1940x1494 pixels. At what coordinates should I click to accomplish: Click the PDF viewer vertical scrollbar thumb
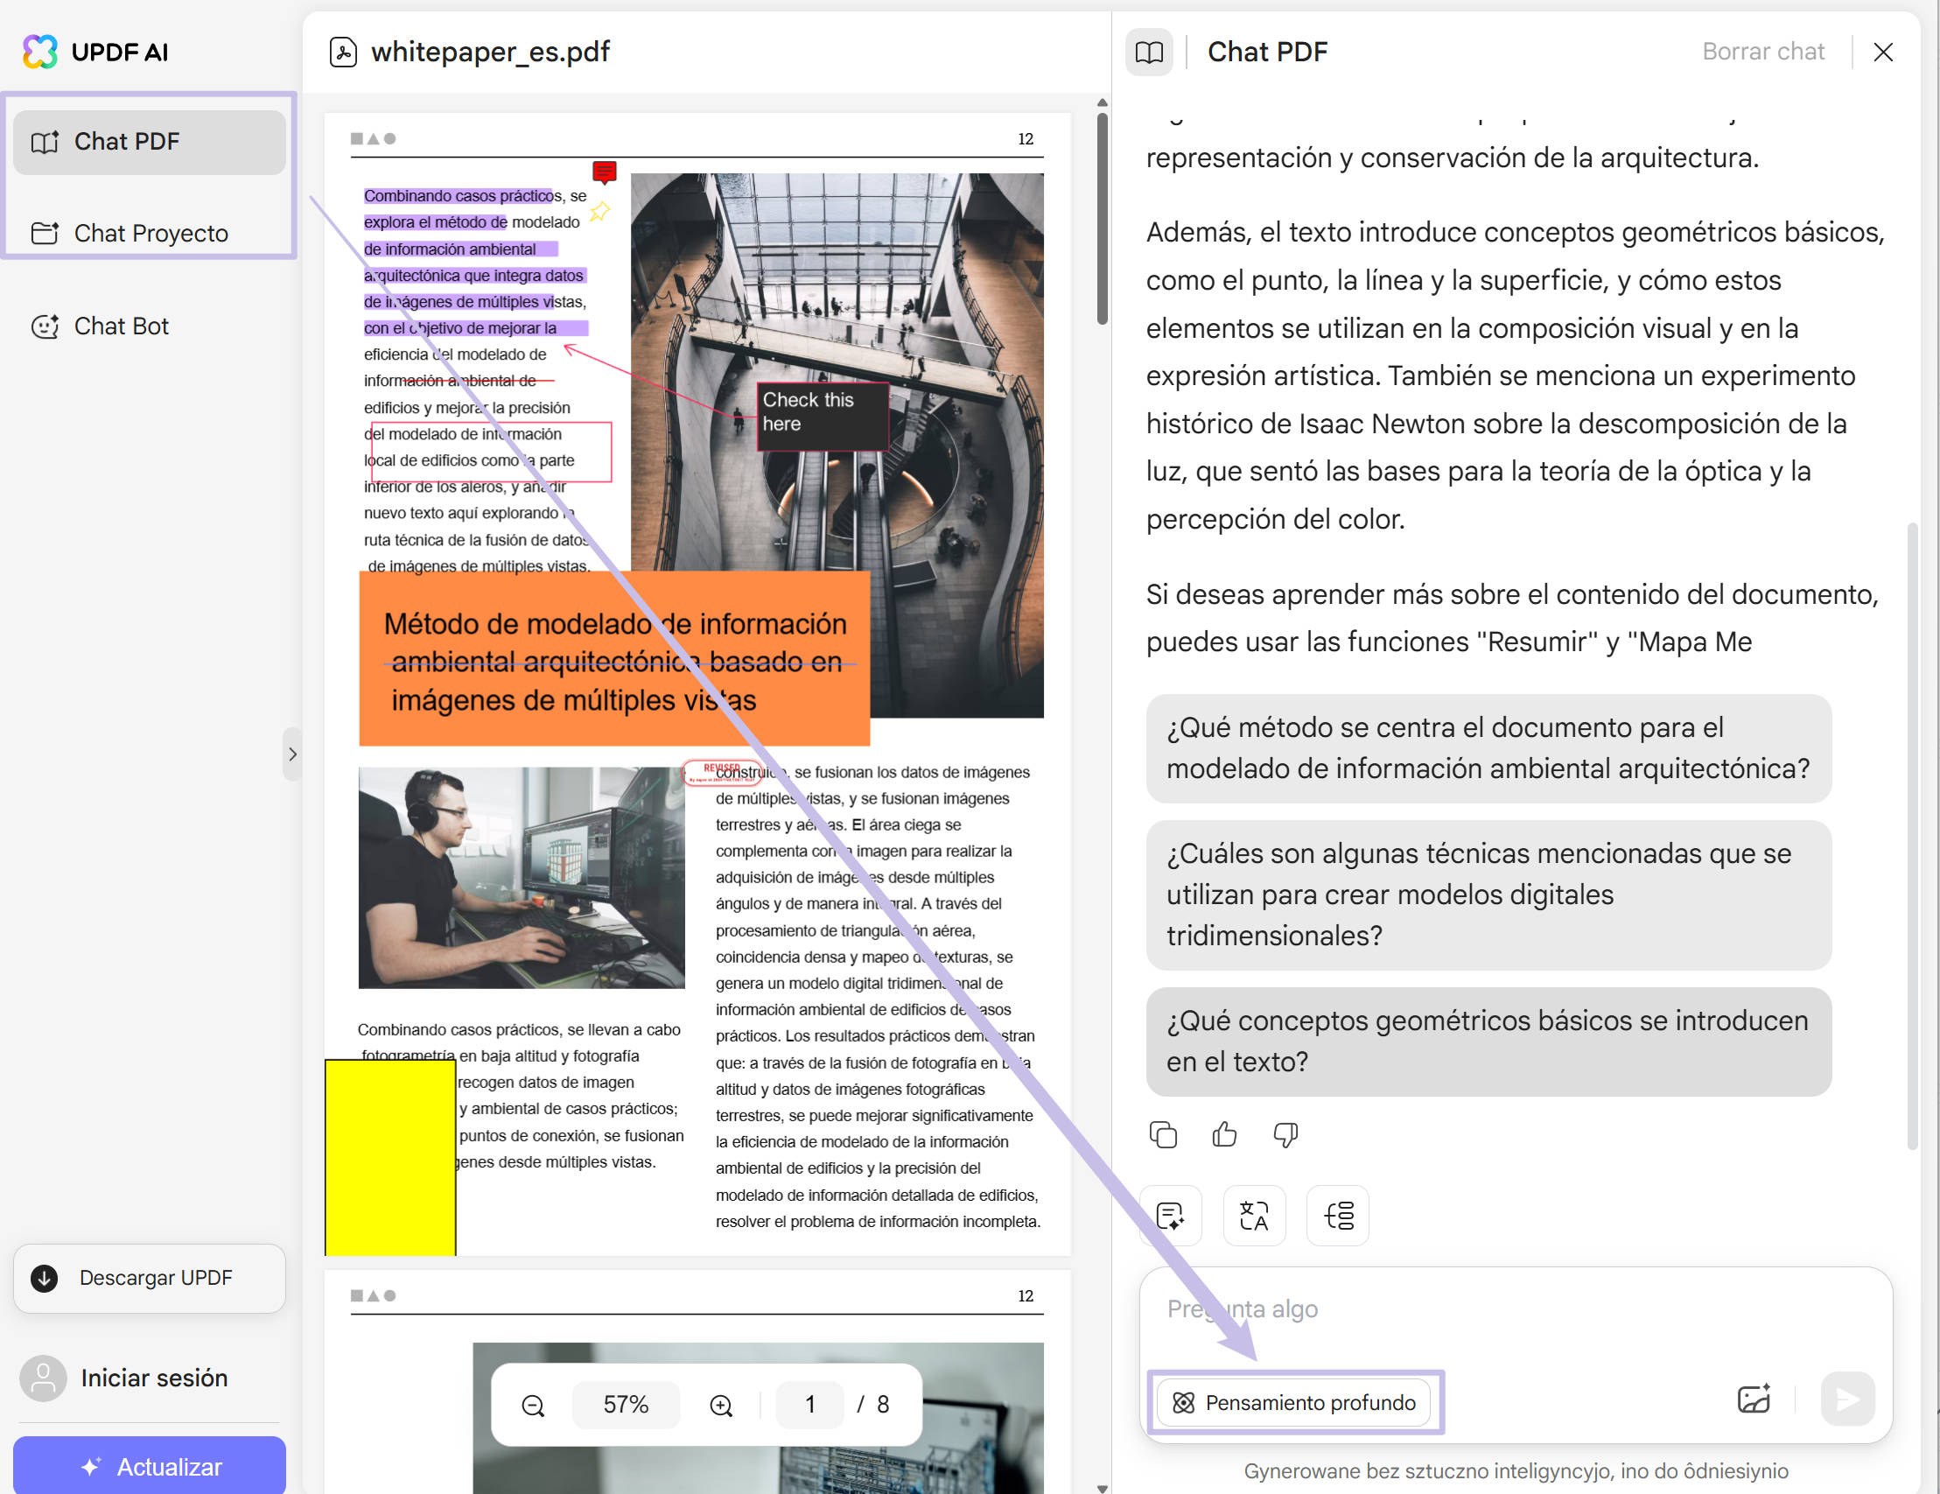[x=1103, y=218]
